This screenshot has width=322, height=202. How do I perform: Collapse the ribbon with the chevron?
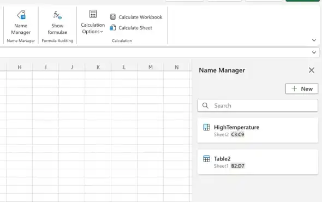[x=314, y=40]
